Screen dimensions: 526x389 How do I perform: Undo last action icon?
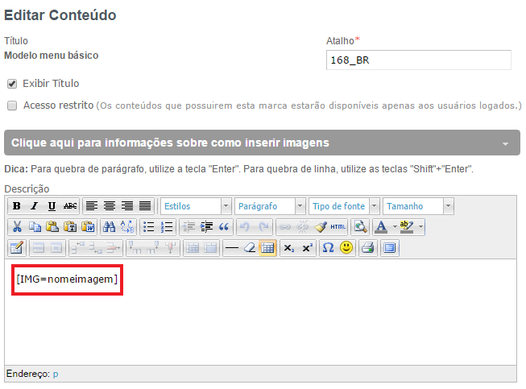[x=245, y=227]
